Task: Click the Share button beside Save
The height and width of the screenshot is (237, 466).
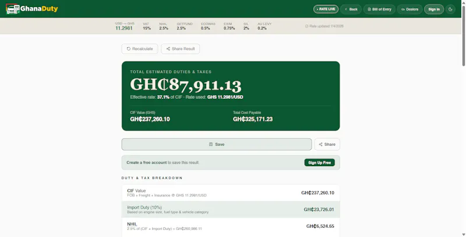Action: [x=327, y=144]
